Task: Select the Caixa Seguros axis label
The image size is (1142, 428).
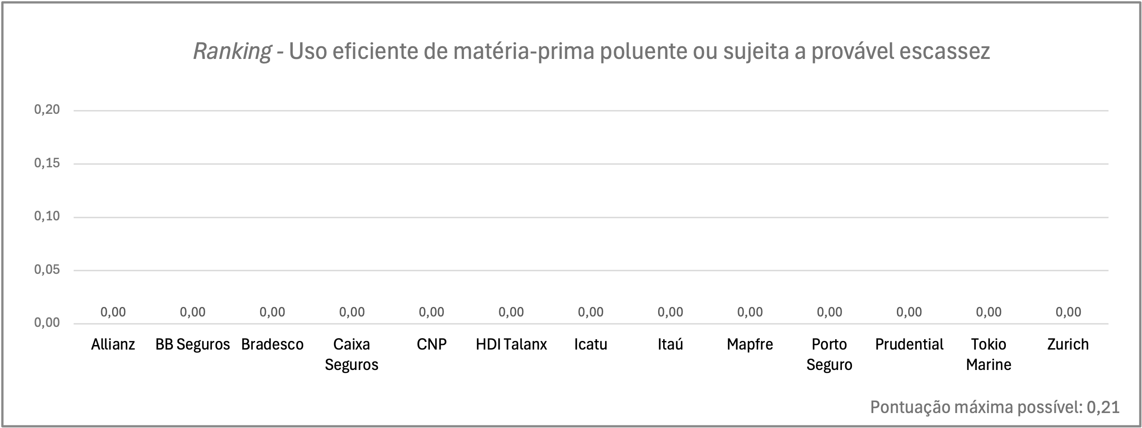Action: tap(352, 355)
